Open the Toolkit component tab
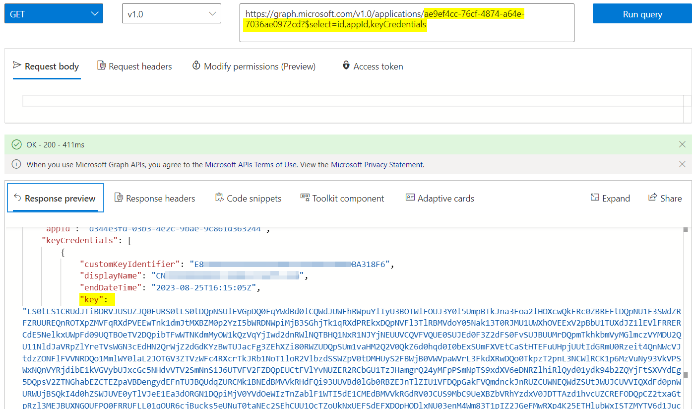 tap(342, 199)
